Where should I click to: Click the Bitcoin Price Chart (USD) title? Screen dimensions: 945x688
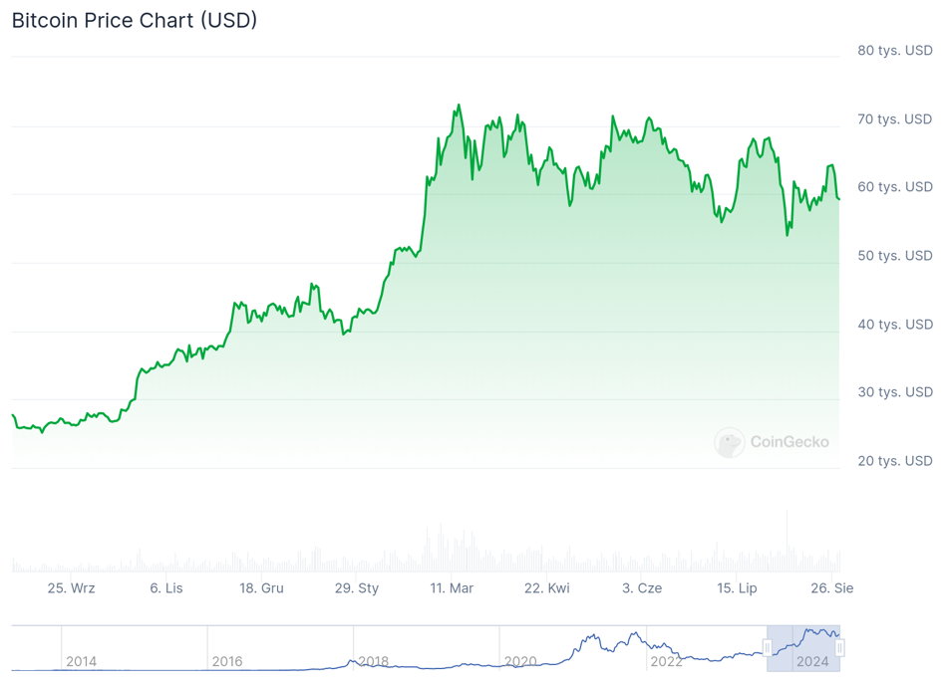[x=135, y=20]
